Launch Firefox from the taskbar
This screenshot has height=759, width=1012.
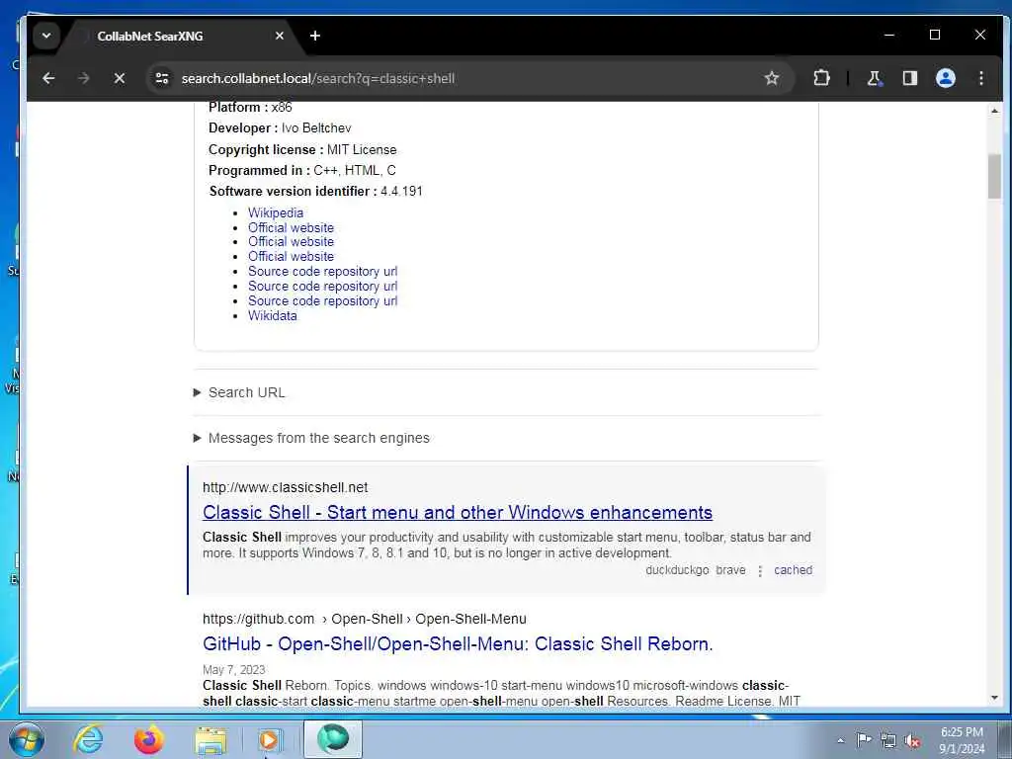click(149, 739)
